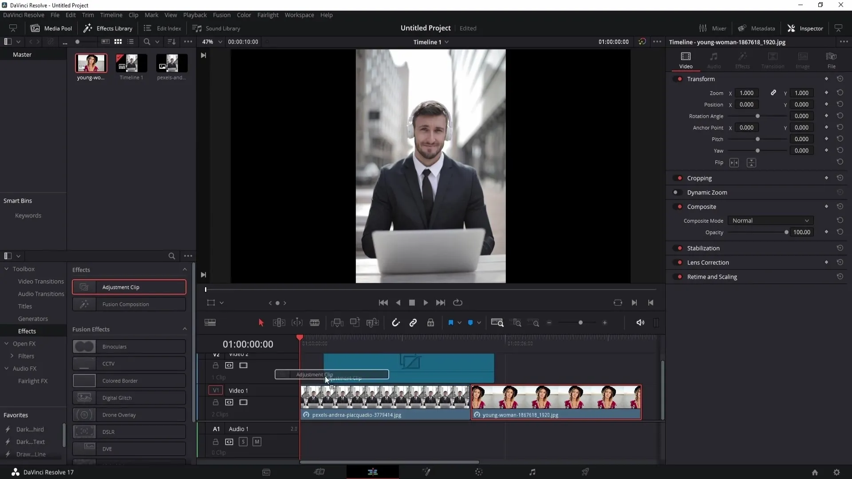Open the Color menu in menu bar
Image resolution: width=852 pixels, height=479 pixels.
pyautogui.click(x=244, y=15)
